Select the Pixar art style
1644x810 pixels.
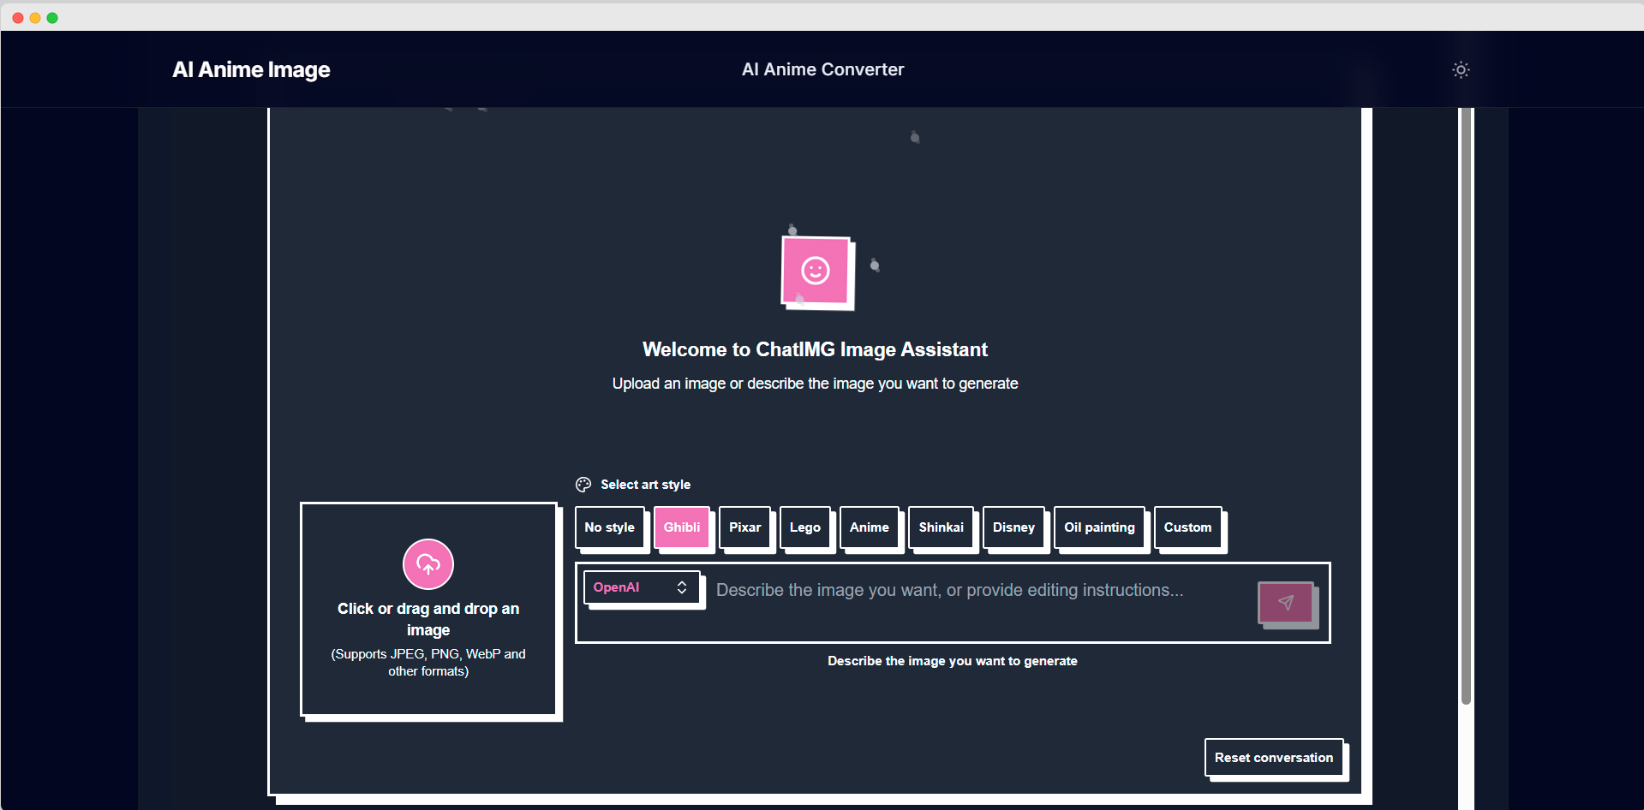point(744,527)
